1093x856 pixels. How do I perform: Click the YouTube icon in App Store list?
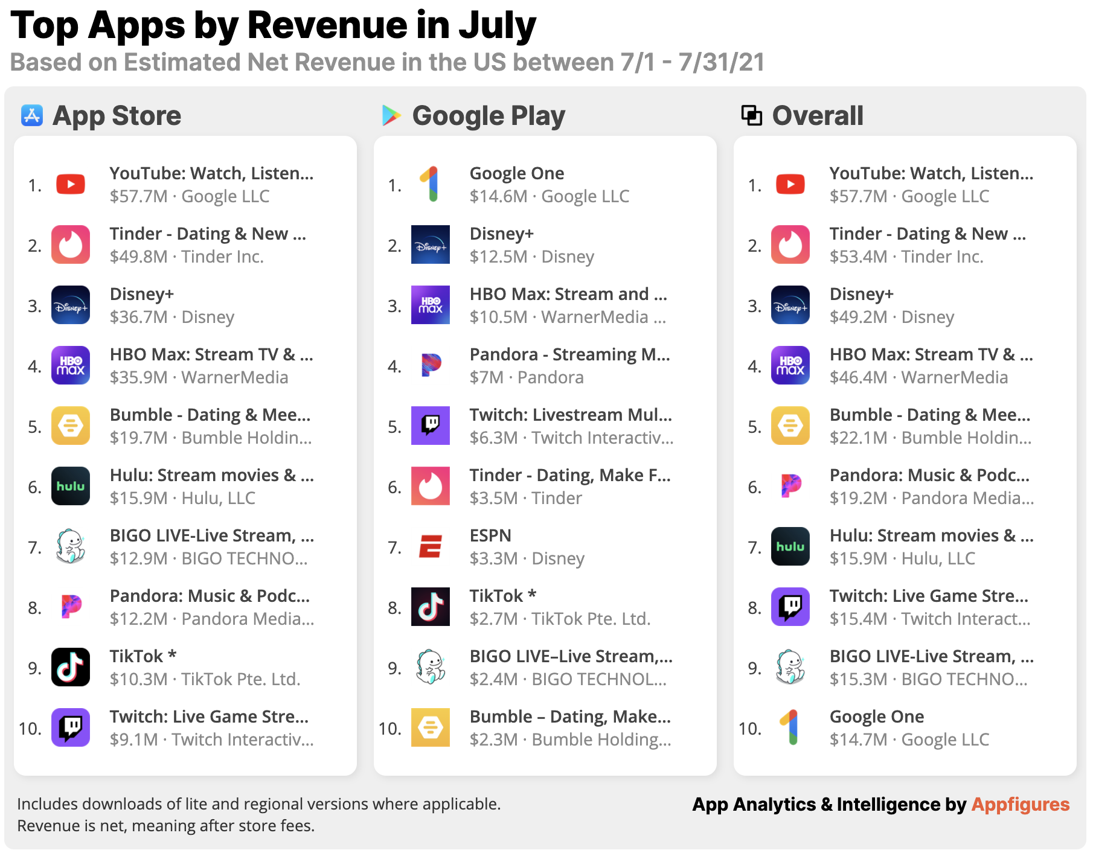(71, 184)
